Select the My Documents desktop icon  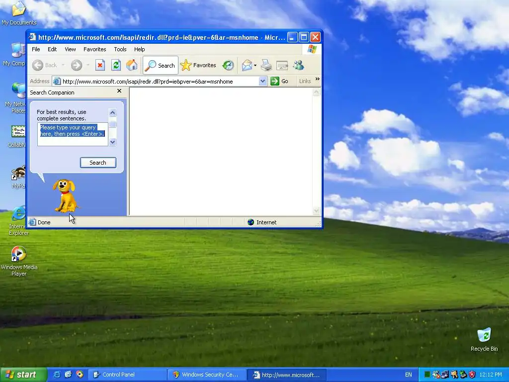point(19,13)
